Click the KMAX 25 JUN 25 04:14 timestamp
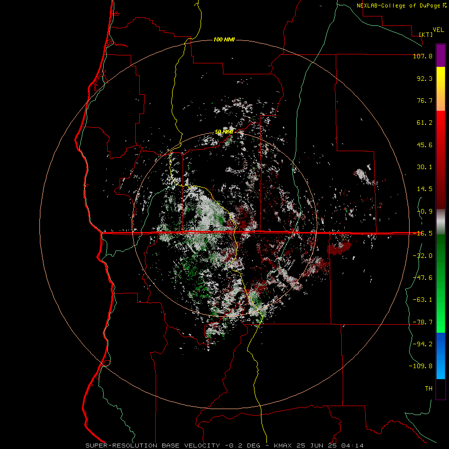 [x=319, y=446]
